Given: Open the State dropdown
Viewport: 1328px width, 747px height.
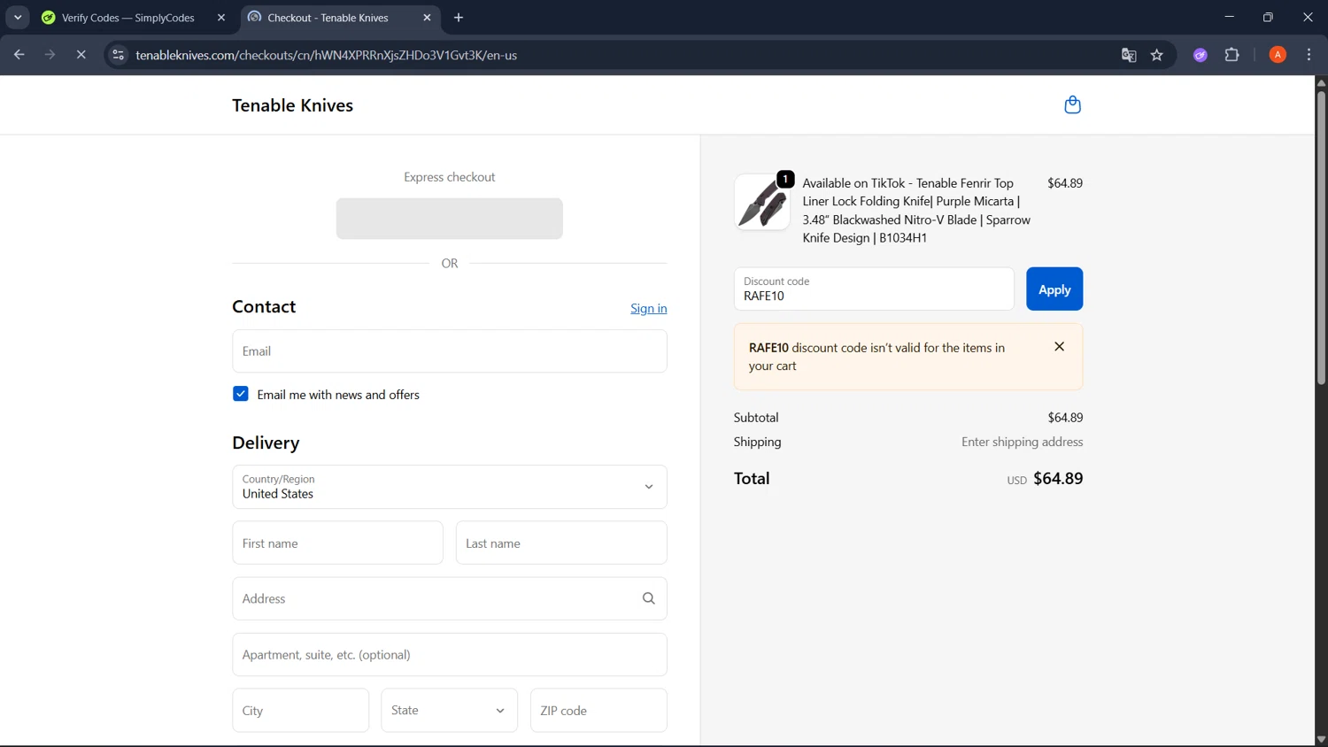Looking at the screenshot, I should click(x=450, y=711).
